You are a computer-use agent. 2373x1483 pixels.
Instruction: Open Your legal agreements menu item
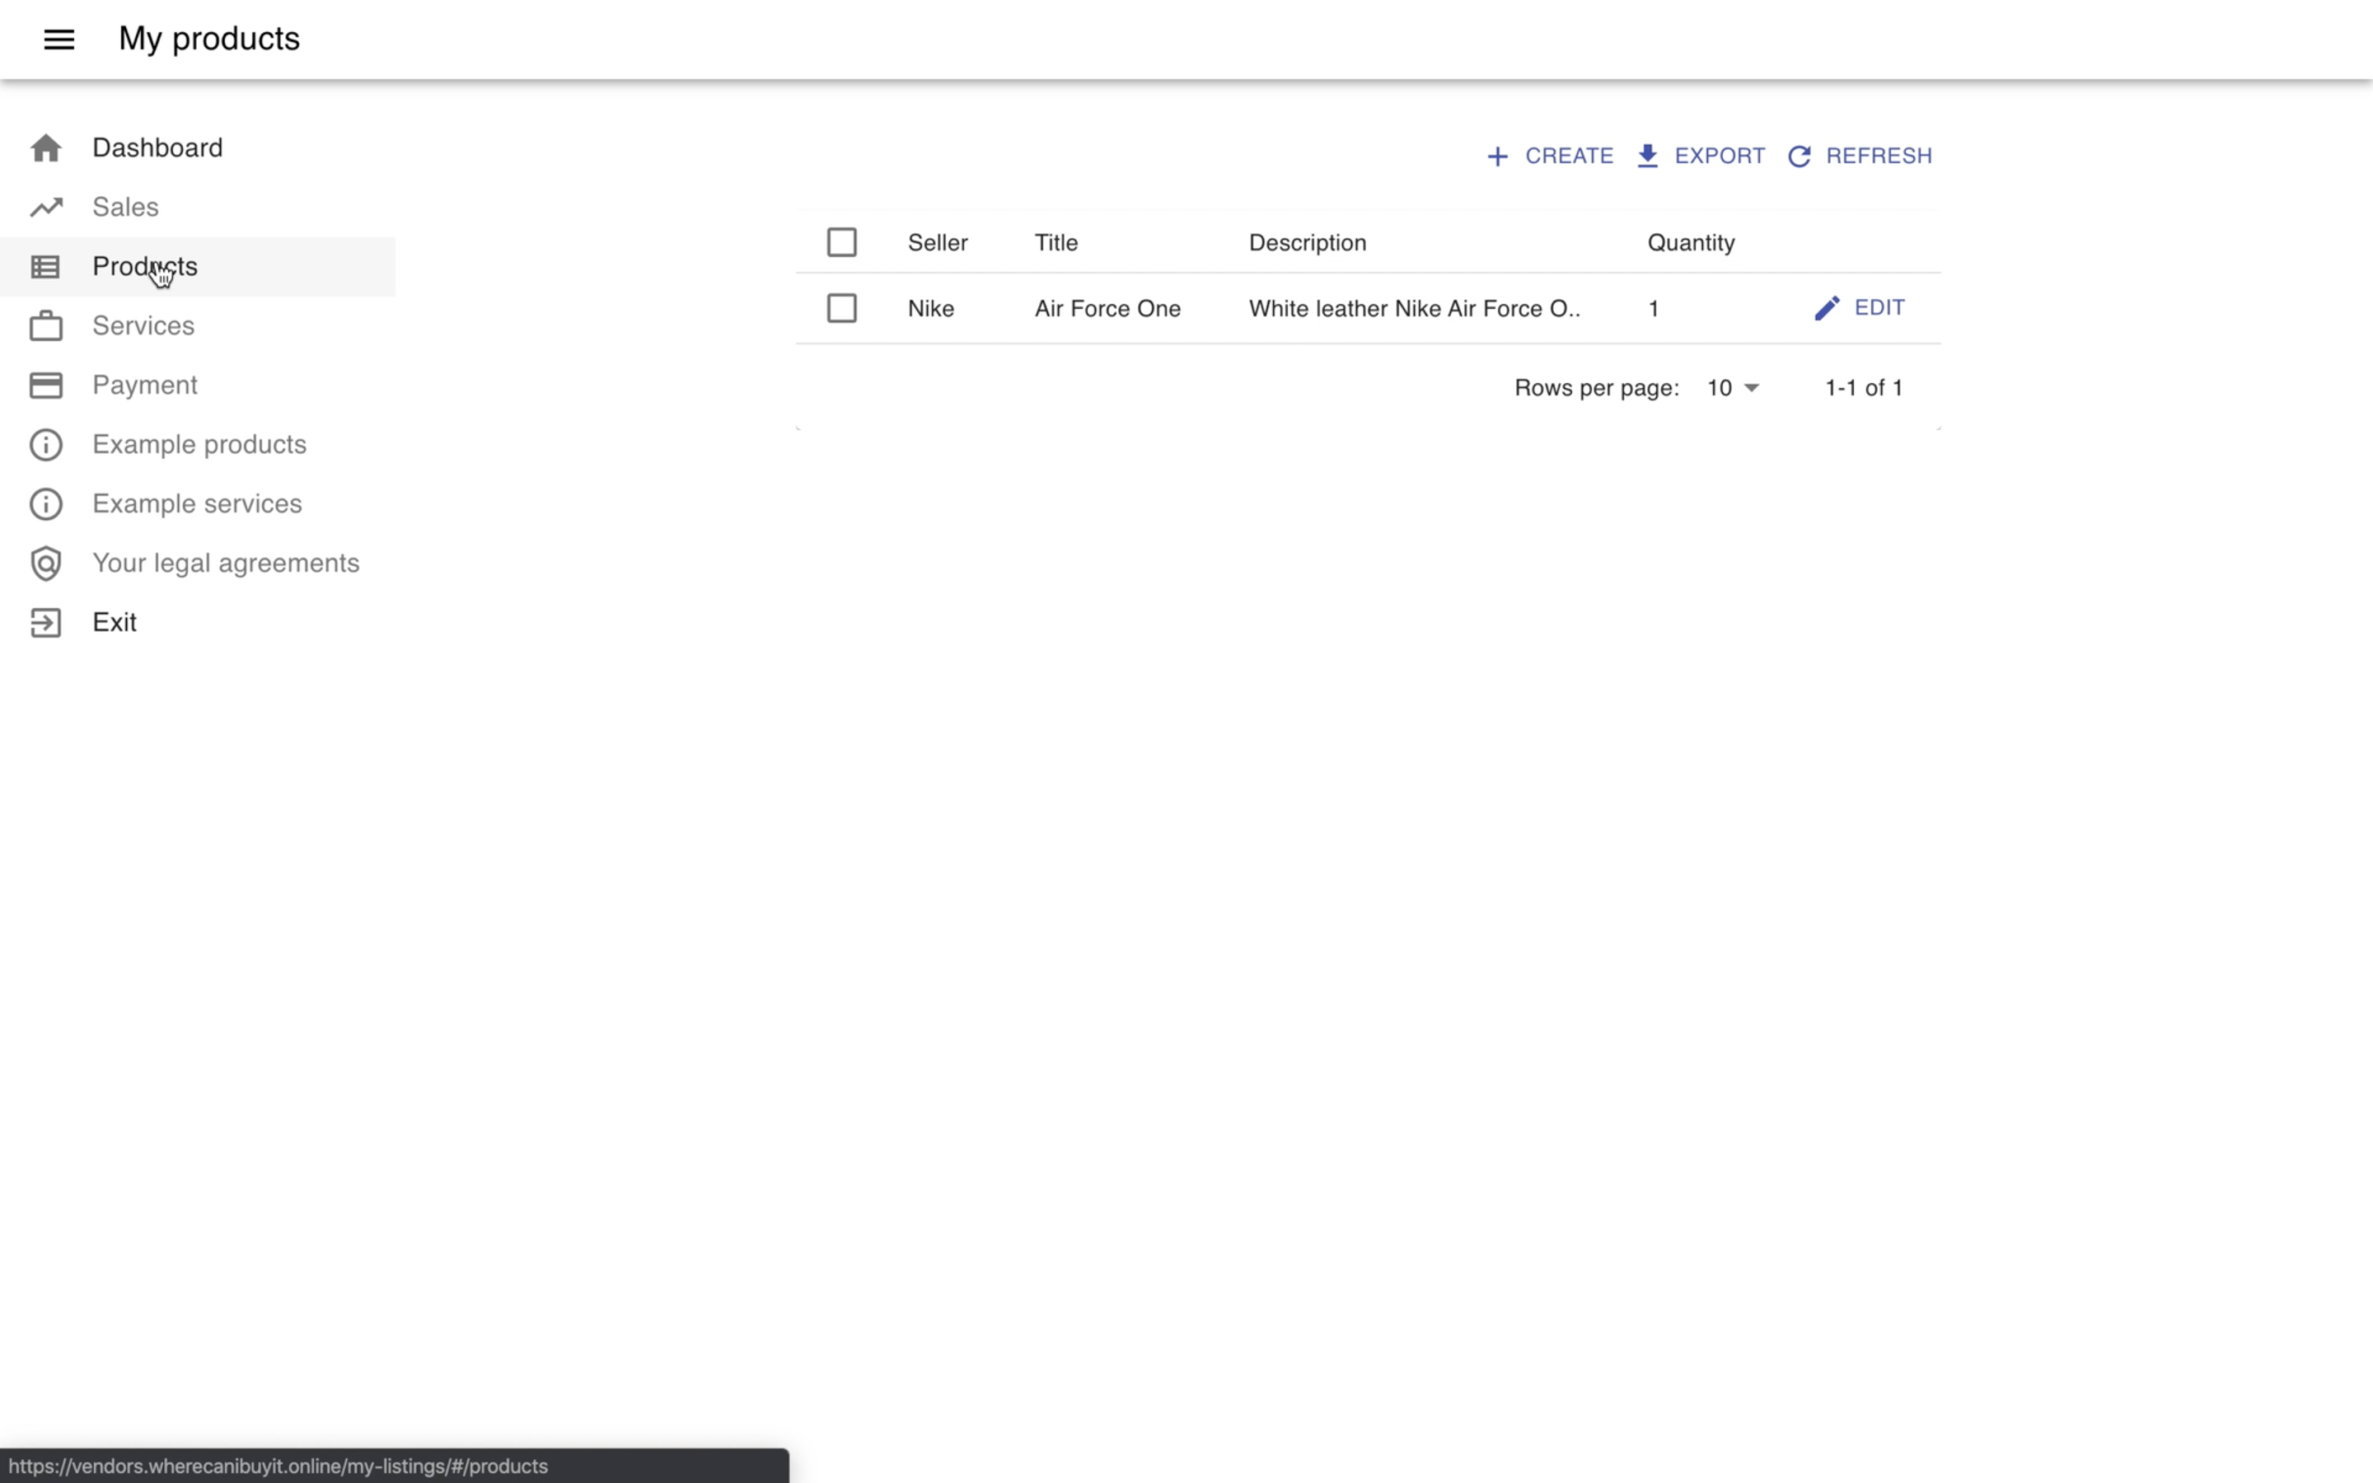point(226,564)
